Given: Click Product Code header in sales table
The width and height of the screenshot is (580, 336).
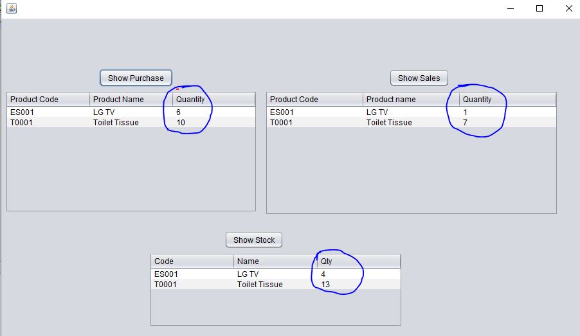Looking at the screenshot, I should [x=315, y=100].
